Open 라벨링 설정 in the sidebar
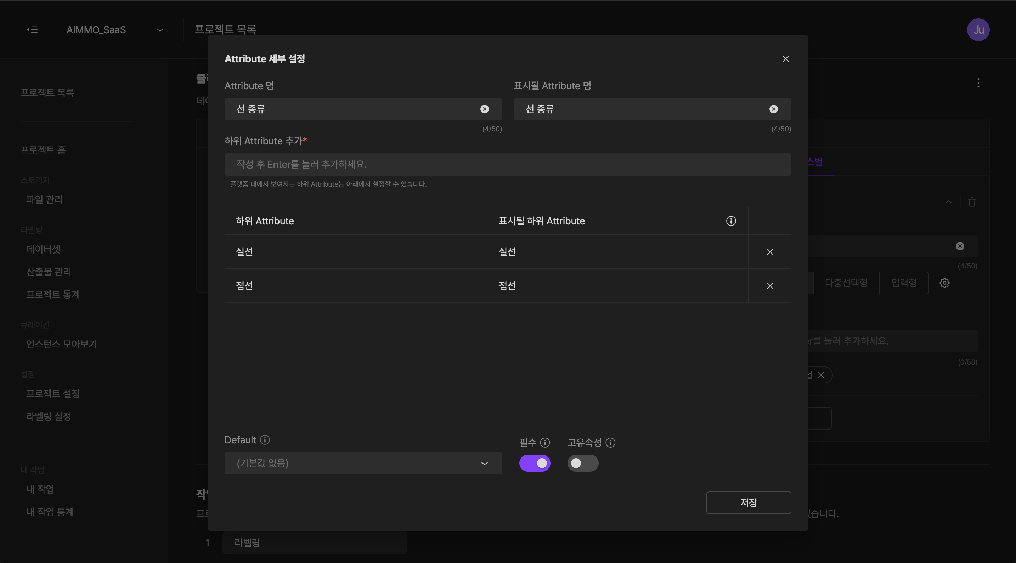The image size is (1016, 563). pyautogui.click(x=49, y=416)
